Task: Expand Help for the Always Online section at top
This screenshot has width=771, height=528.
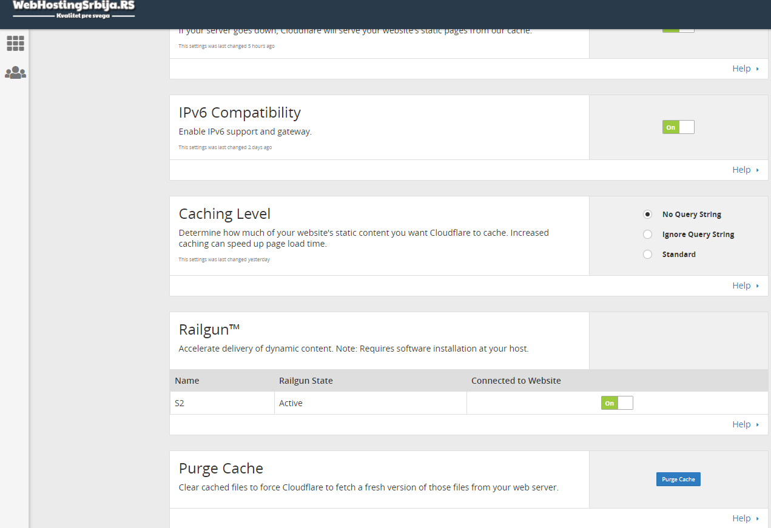Action: point(746,69)
